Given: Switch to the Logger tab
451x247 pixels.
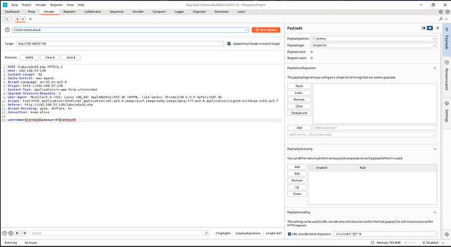Looking at the screenshot, I should [179, 12].
